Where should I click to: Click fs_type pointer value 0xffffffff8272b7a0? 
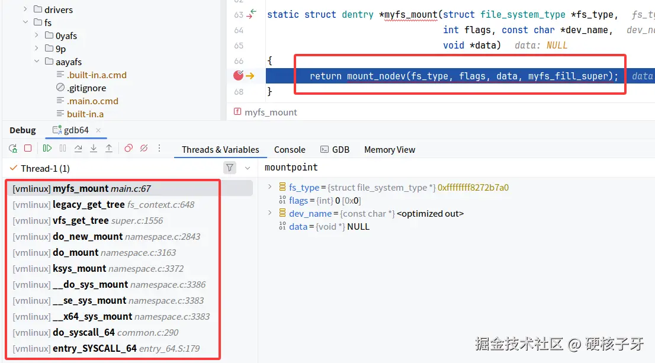[473, 188]
